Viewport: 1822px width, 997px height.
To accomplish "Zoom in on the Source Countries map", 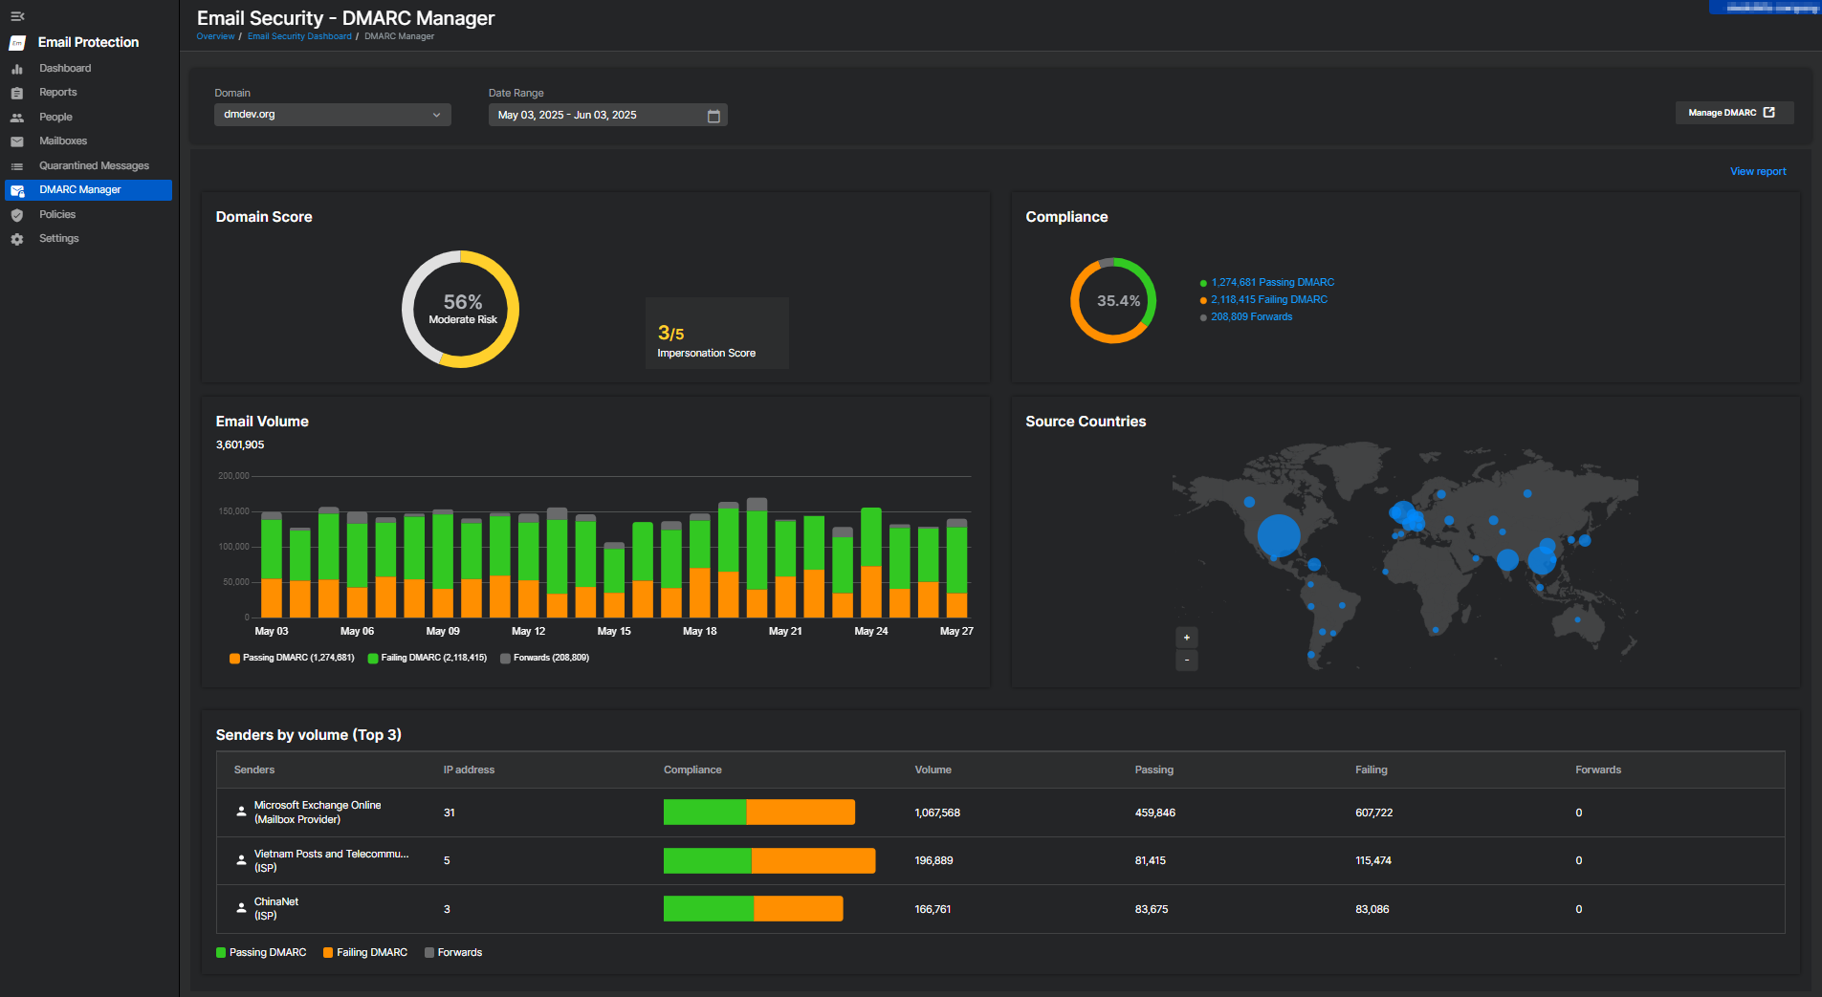I will click(x=1186, y=638).
